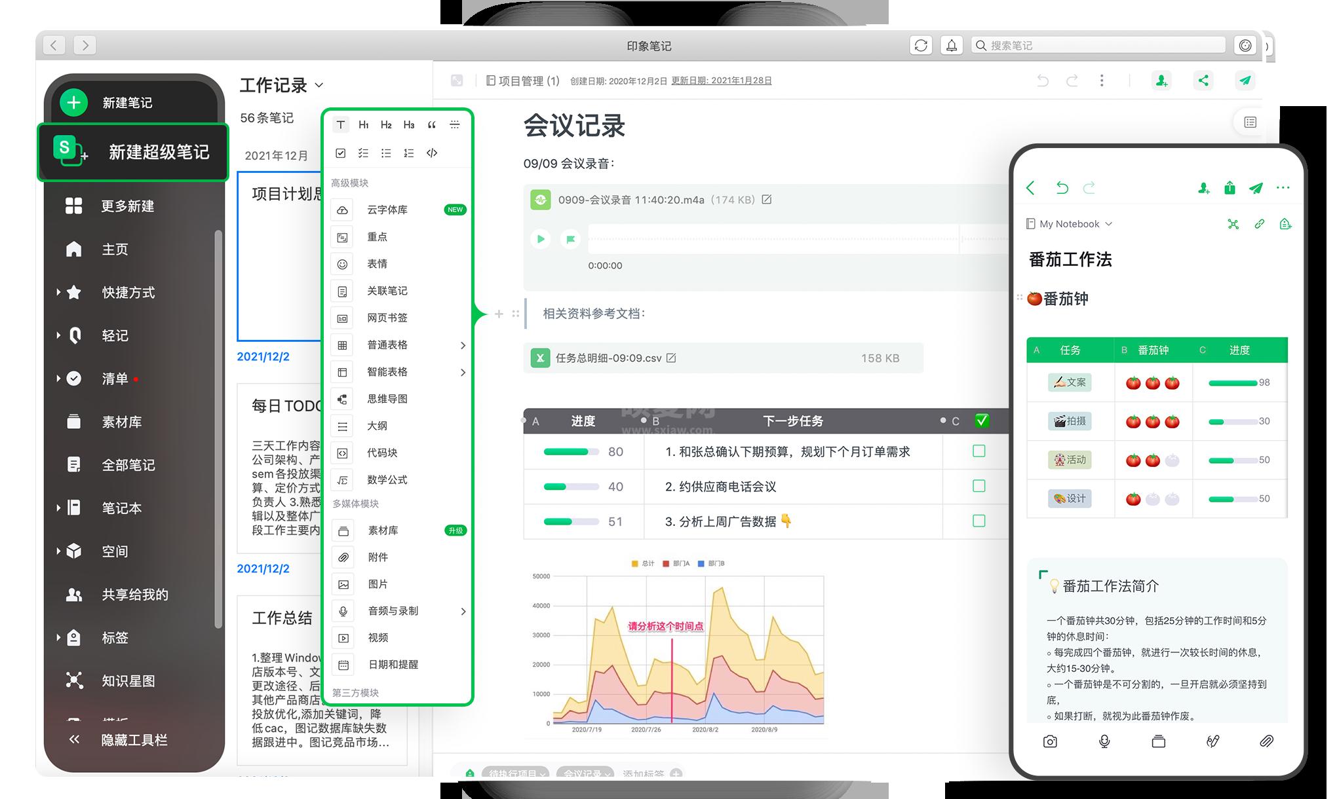Image resolution: width=1337 pixels, height=799 pixels.
Task: Open 共享给我的 in the sidebar
Action: [x=118, y=595]
